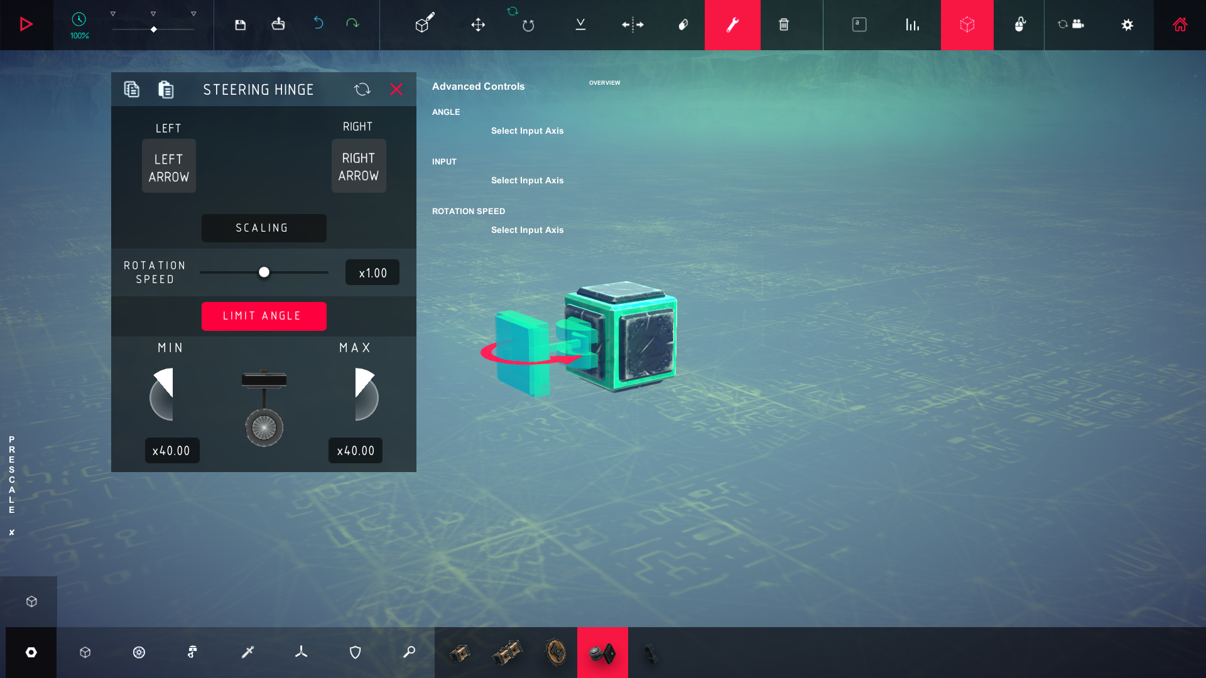Click the undo arrow icon
1206x678 pixels.
318,23
